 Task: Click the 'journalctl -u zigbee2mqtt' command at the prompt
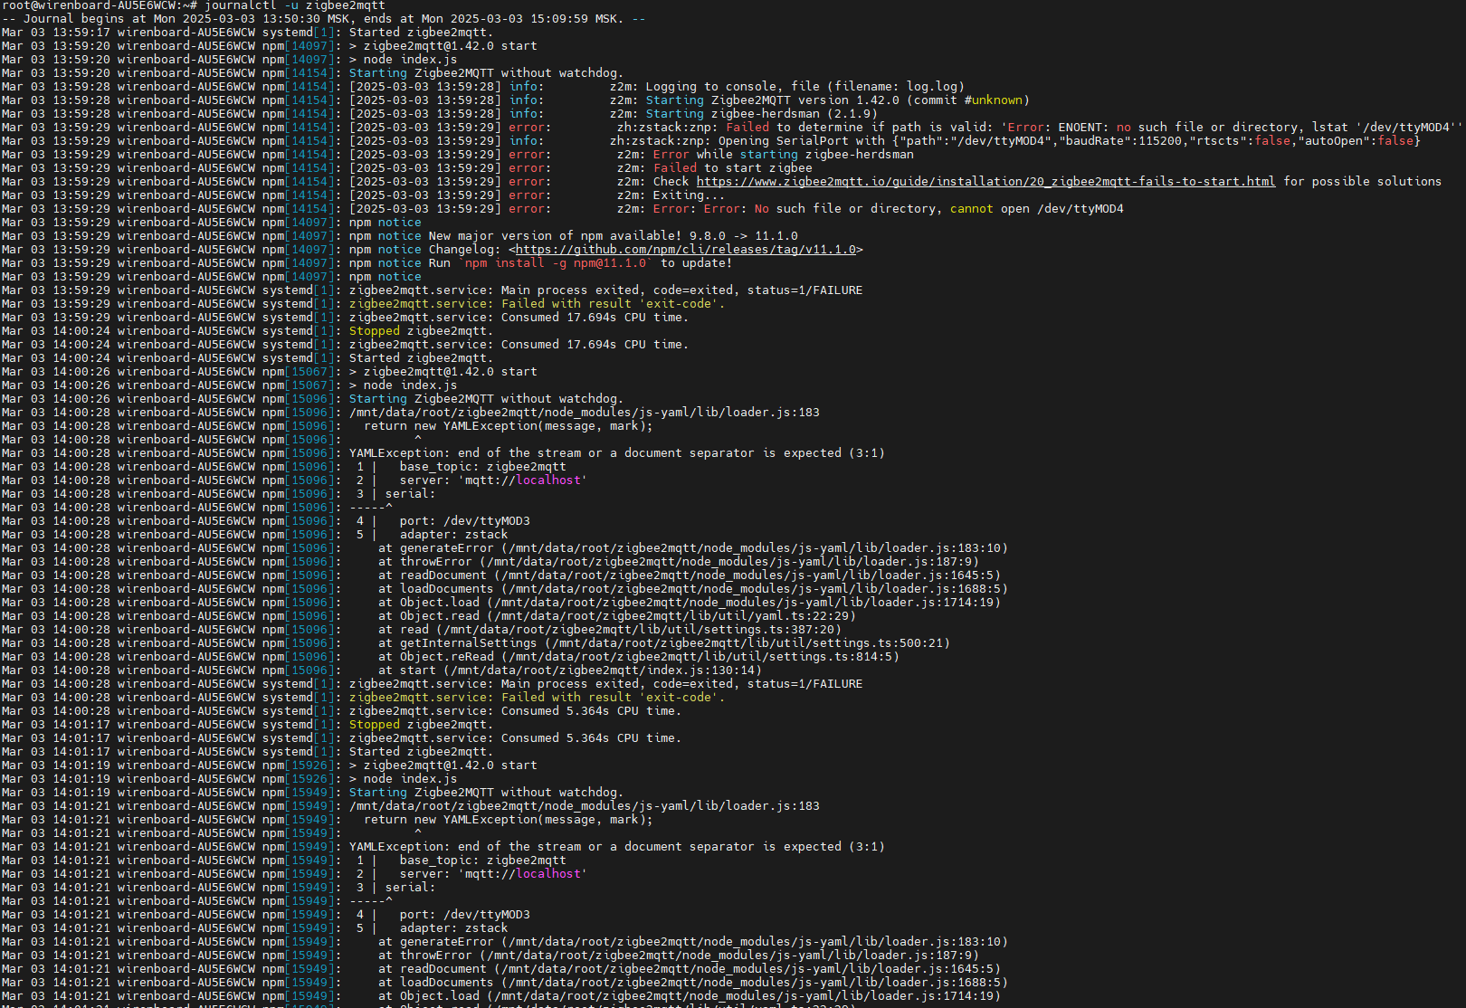click(x=295, y=5)
